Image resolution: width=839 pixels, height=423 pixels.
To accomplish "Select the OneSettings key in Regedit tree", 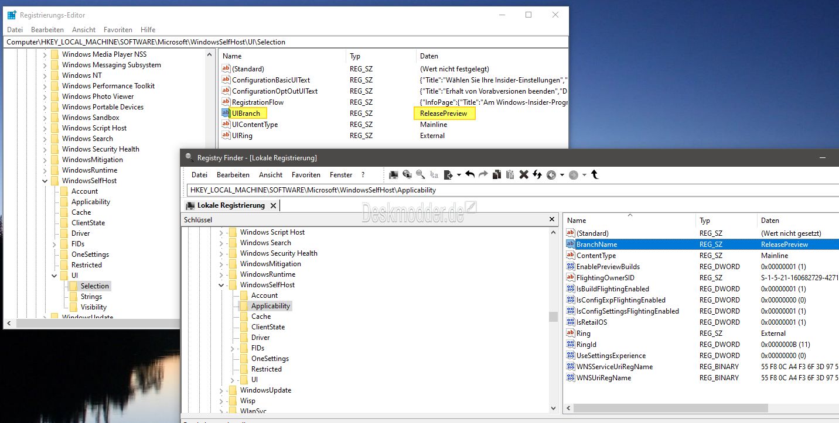I will pyautogui.click(x=90, y=255).
